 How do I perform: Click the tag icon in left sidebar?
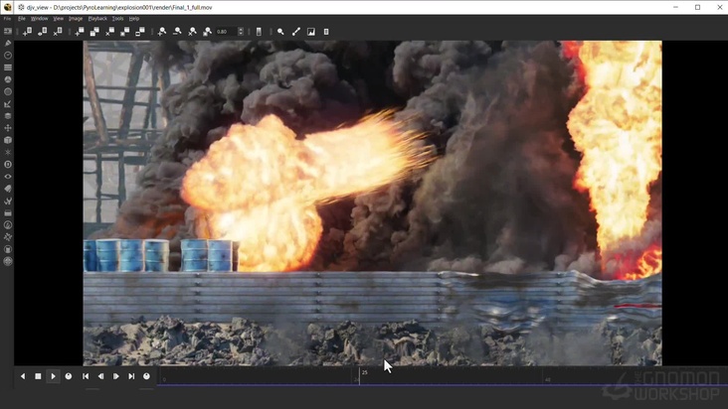pyautogui.click(x=7, y=189)
